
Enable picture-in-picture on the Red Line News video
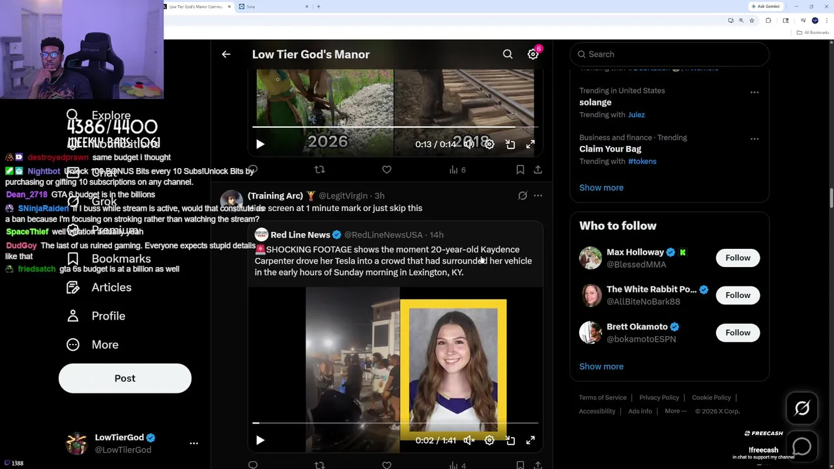pos(510,440)
